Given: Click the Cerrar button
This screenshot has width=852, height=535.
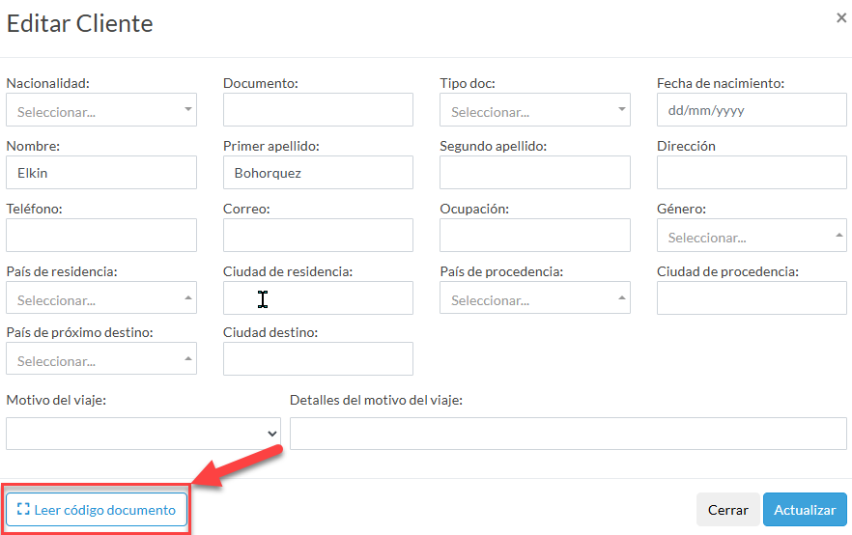Looking at the screenshot, I should pos(727,510).
